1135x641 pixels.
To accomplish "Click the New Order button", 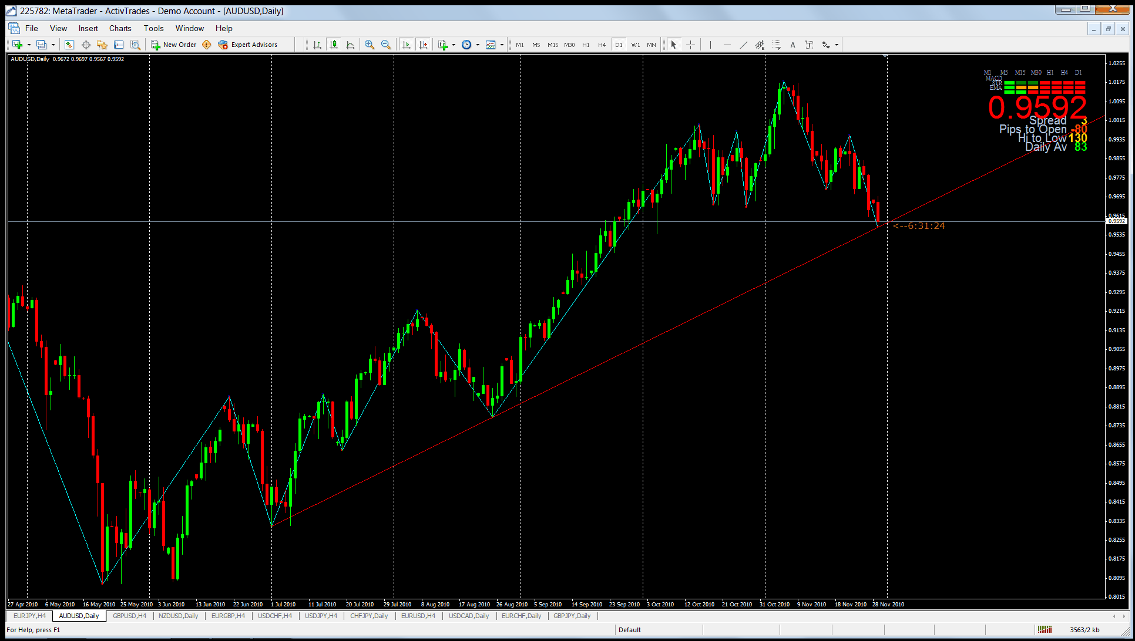I will pos(174,45).
